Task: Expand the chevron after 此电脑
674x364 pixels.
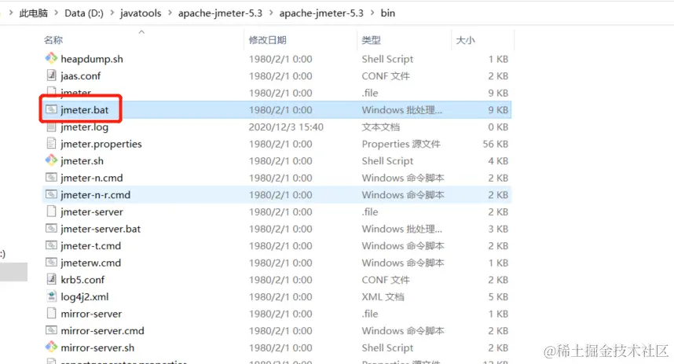Action: point(57,13)
